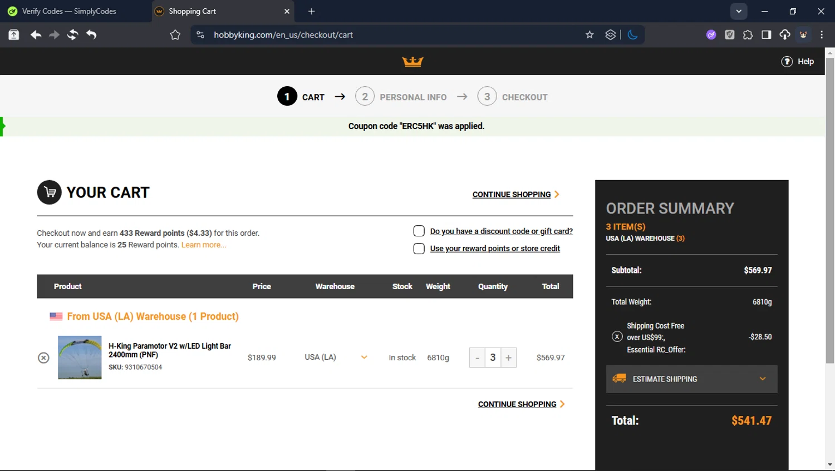
Task: Click the USA flag icon
Action: (x=56, y=316)
